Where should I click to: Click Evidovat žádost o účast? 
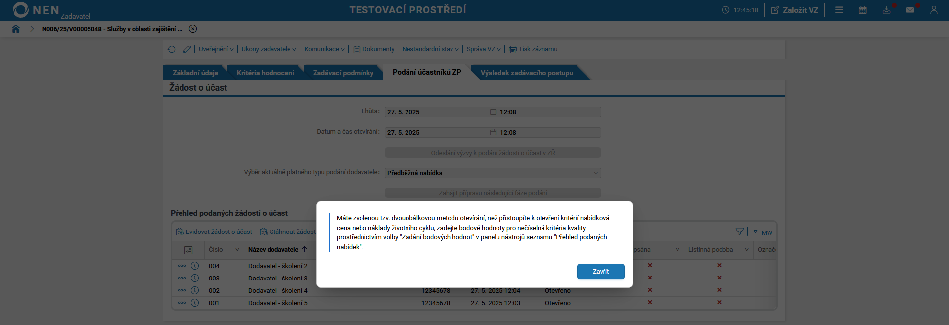click(214, 232)
